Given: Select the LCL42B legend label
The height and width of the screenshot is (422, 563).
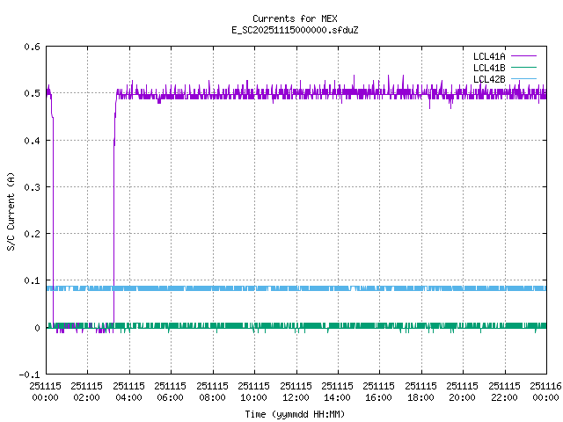Looking at the screenshot, I should coord(488,79).
